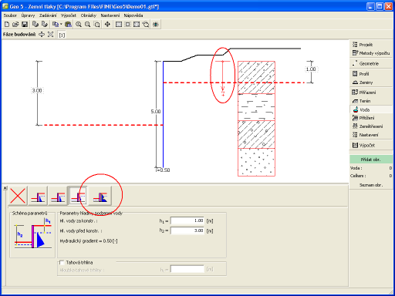The image size is (395, 296).
Task: Choose the fourth groundwater type with hydrodynamic pressure
Action: pos(100,196)
